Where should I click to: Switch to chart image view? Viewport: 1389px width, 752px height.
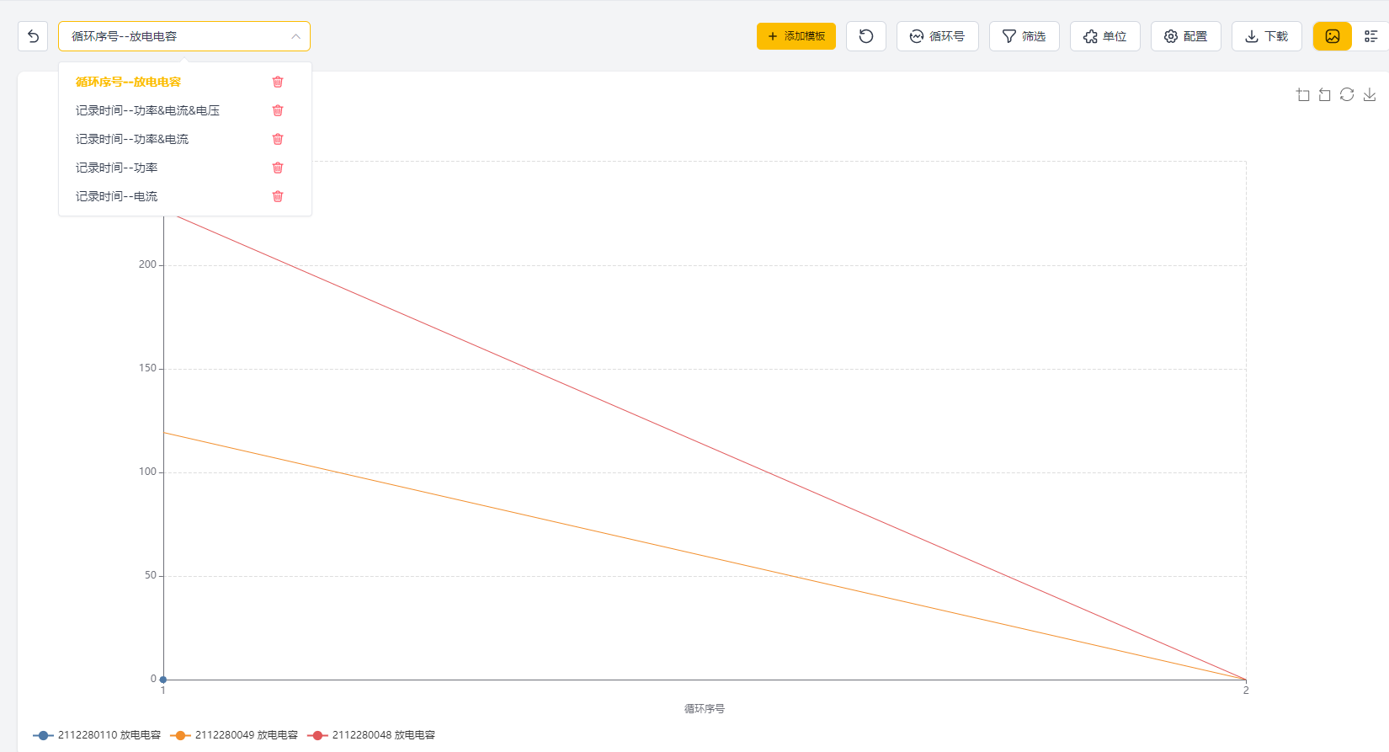click(x=1333, y=36)
